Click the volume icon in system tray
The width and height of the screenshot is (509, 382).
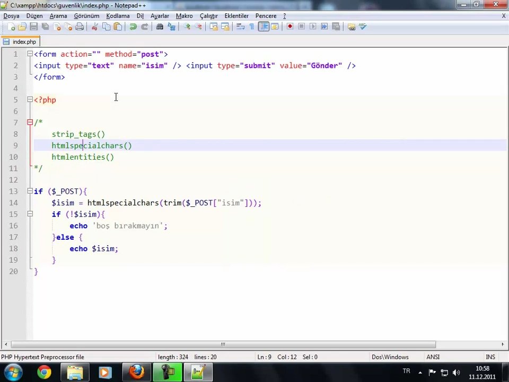click(456, 372)
